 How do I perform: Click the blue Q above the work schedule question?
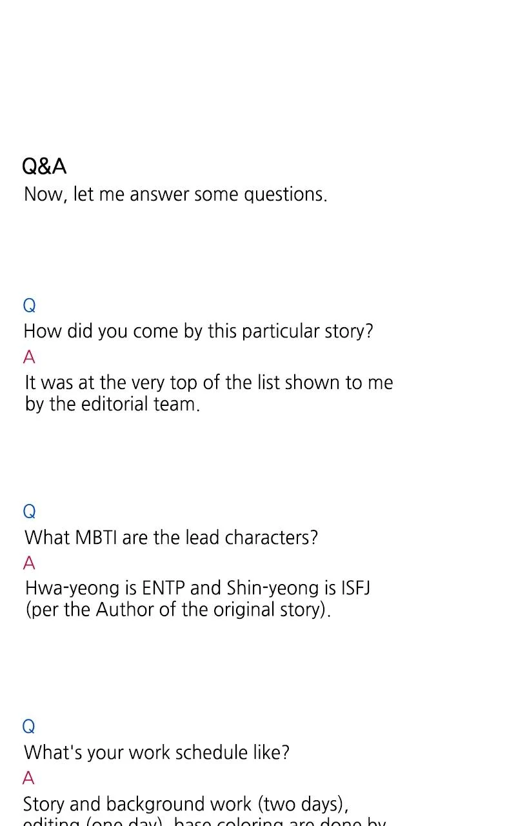click(29, 727)
